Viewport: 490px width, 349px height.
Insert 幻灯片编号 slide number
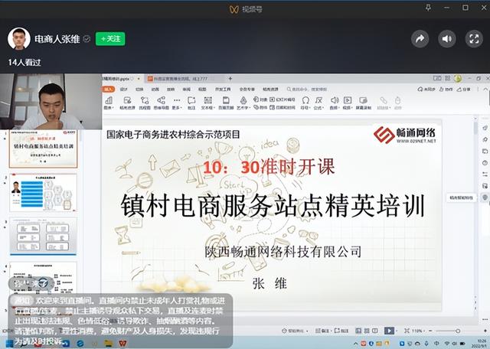click(x=283, y=99)
